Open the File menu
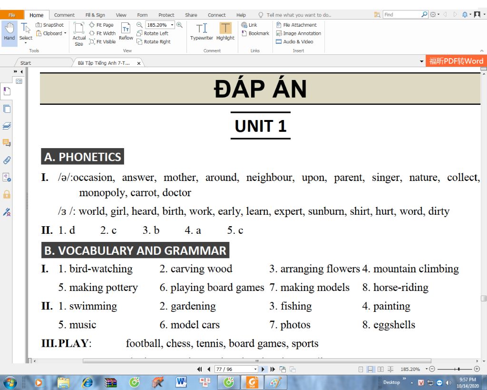 coord(12,15)
